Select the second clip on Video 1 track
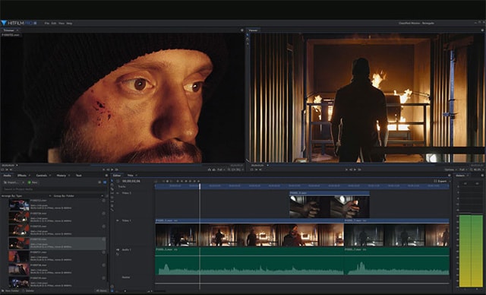 396,233
